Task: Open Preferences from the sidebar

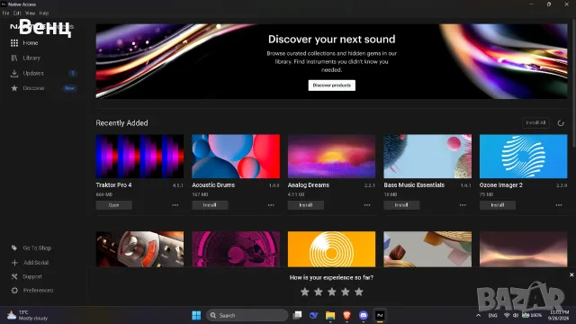Action: click(x=38, y=291)
